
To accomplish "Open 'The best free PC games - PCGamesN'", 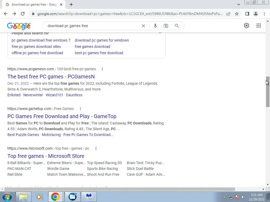I will tap(51, 77).
